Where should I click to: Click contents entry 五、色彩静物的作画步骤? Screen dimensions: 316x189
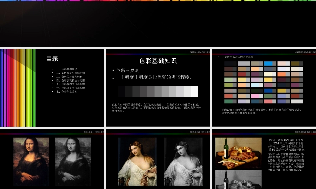[70, 84]
